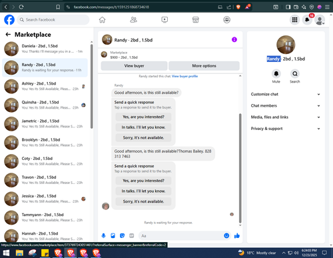Open the Groups icon in top navigation
Viewport: 333px width, 258px height.
tap(226, 20)
